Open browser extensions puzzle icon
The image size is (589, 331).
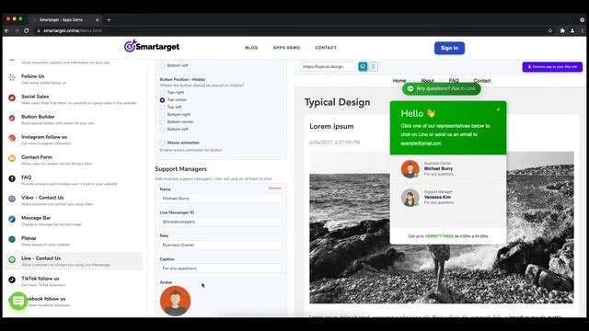click(x=562, y=30)
